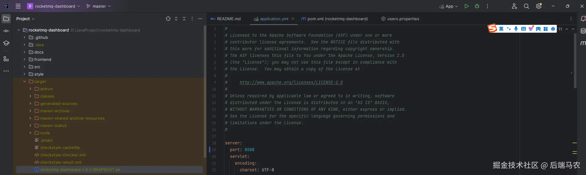The width and height of the screenshot is (586, 175).
Task: Select the style folder
Action: (39, 74)
